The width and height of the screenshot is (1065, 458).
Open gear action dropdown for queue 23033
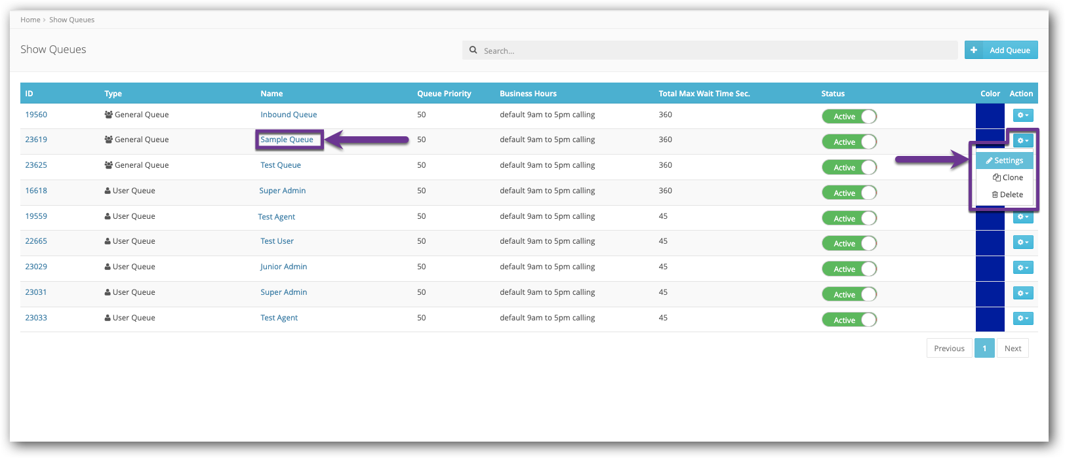(x=1022, y=318)
